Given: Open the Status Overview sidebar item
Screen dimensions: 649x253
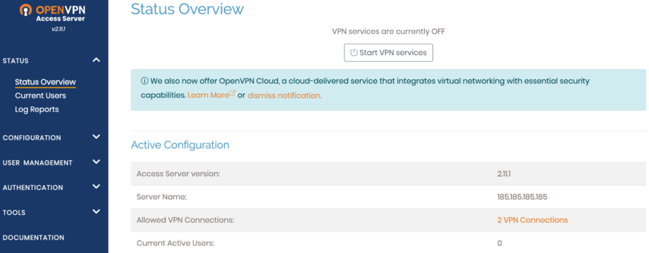Looking at the screenshot, I should [46, 82].
